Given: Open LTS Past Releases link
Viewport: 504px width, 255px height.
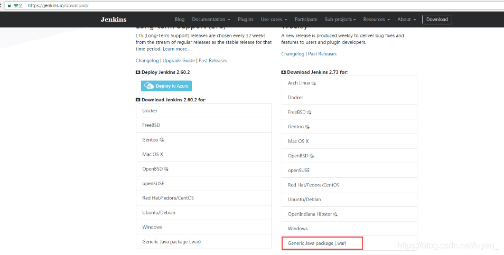Looking at the screenshot, I should coord(213,60).
